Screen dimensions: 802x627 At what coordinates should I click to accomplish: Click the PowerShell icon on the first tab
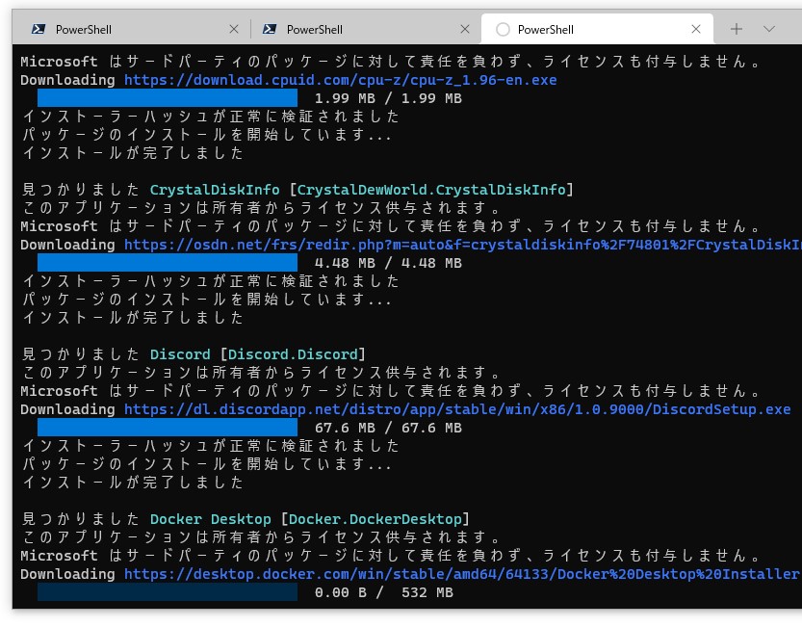pyautogui.click(x=40, y=29)
